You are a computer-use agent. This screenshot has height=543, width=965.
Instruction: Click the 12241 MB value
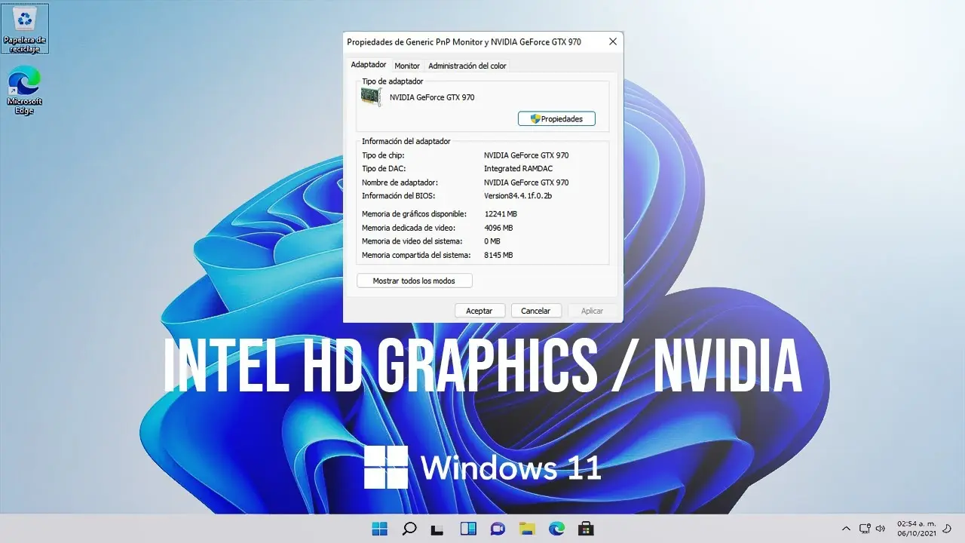501,214
